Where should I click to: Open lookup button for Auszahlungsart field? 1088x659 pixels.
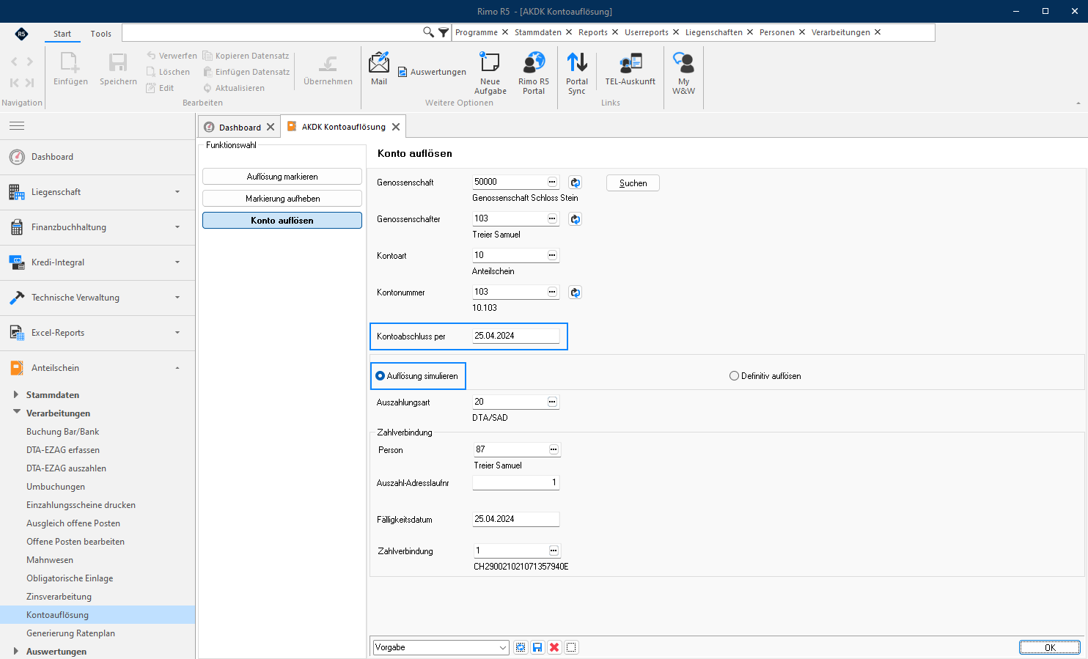click(552, 402)
